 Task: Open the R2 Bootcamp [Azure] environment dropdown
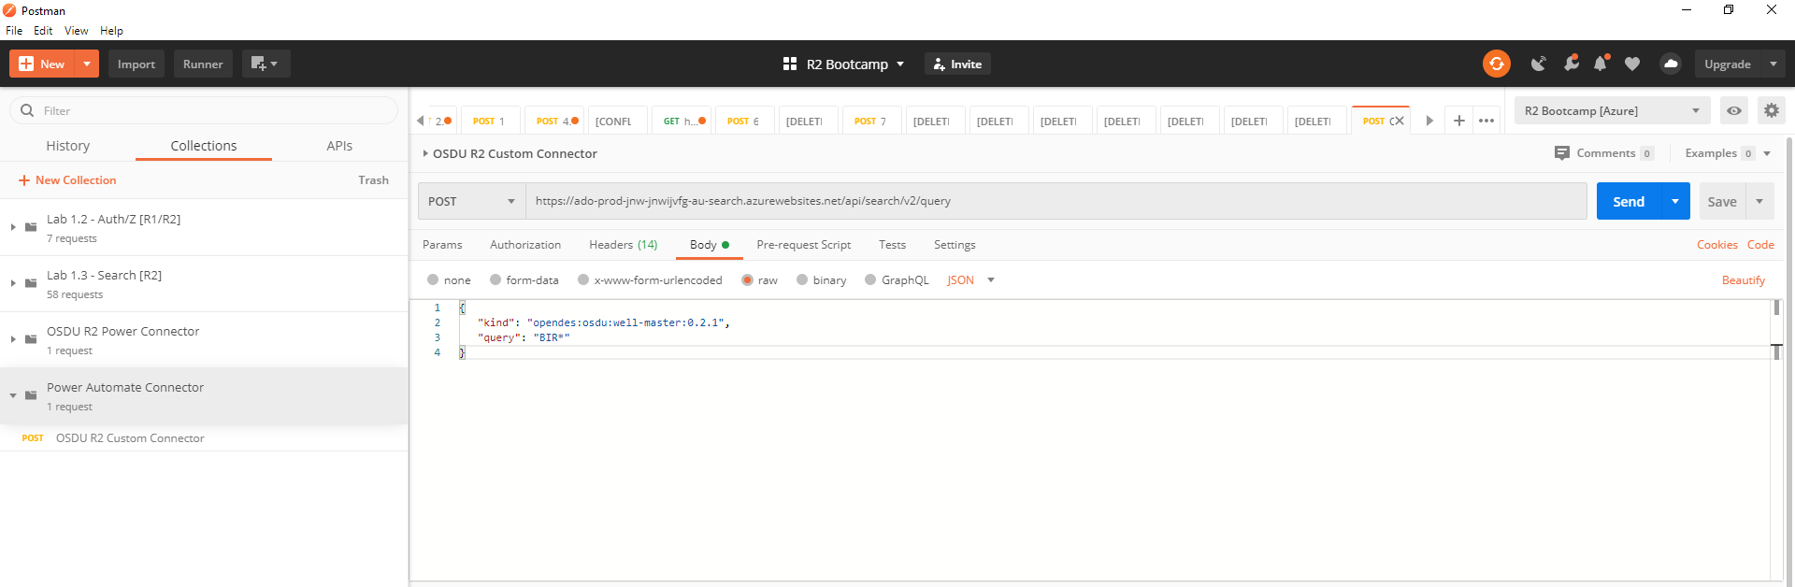(x=1612, y=110)
